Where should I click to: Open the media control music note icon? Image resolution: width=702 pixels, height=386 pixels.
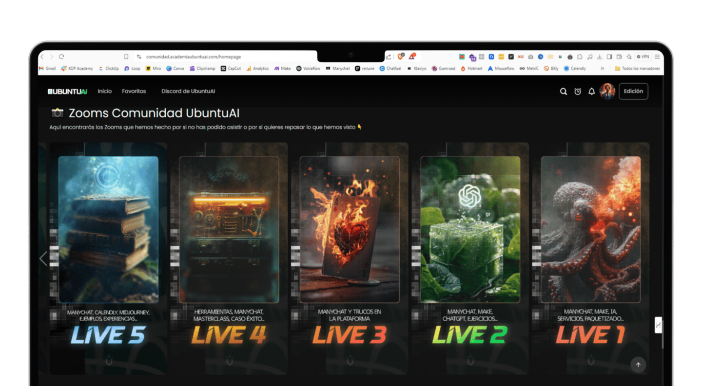tap(590, 57)
